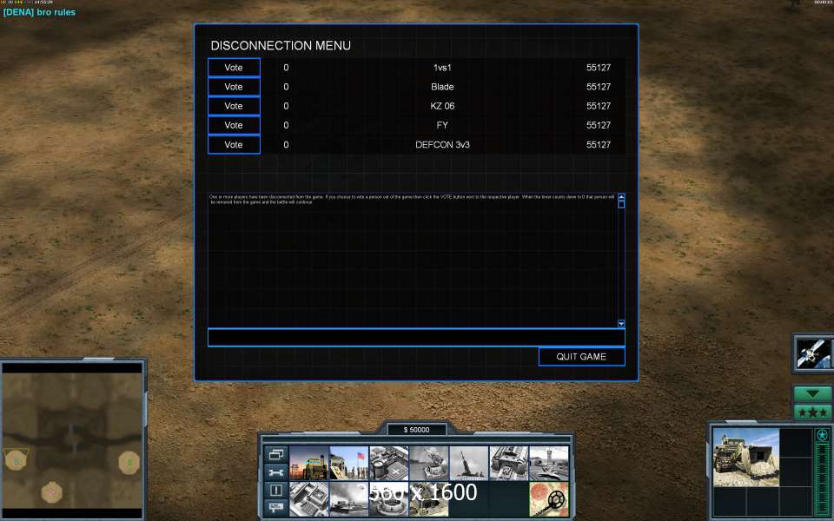
Task: Click the exclamation mark button in the command bar
Action: click(276, 490)
